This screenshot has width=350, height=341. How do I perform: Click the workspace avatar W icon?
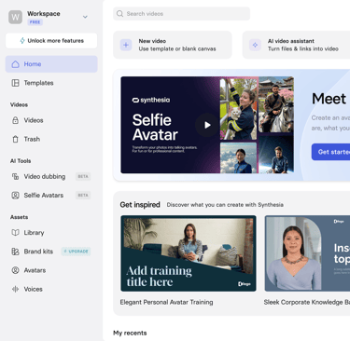tap(15, 17)
